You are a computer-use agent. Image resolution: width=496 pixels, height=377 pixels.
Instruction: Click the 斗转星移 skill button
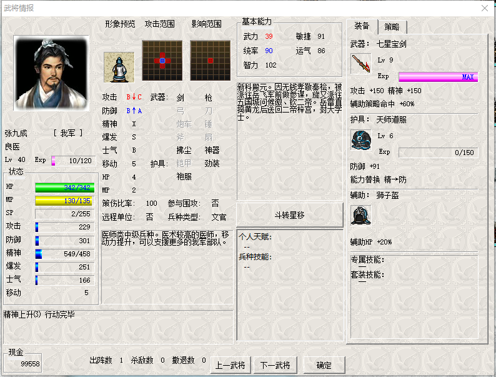click(290, 214)
